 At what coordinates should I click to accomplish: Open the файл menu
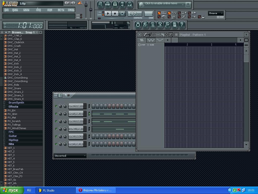point(7,10)
